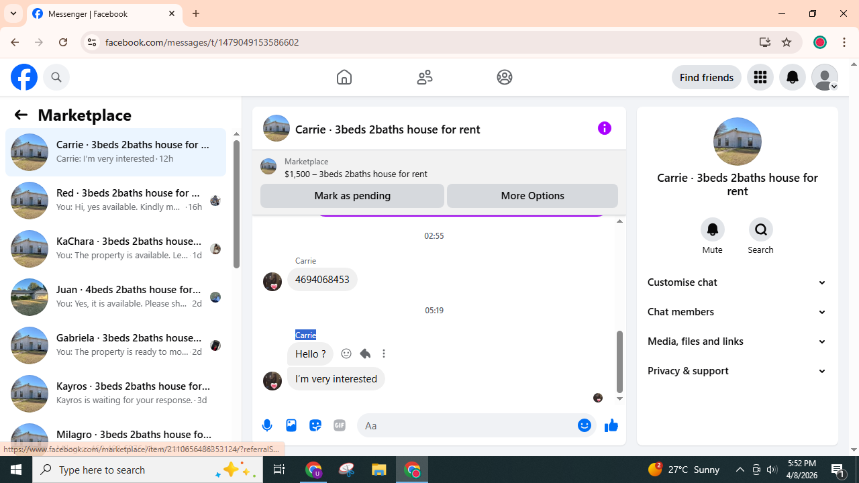Open the Friends icon in top navigation
Image resolution: width=859 pixels, height=483 pixels.
pyautogui.click(x=425, y=77)
